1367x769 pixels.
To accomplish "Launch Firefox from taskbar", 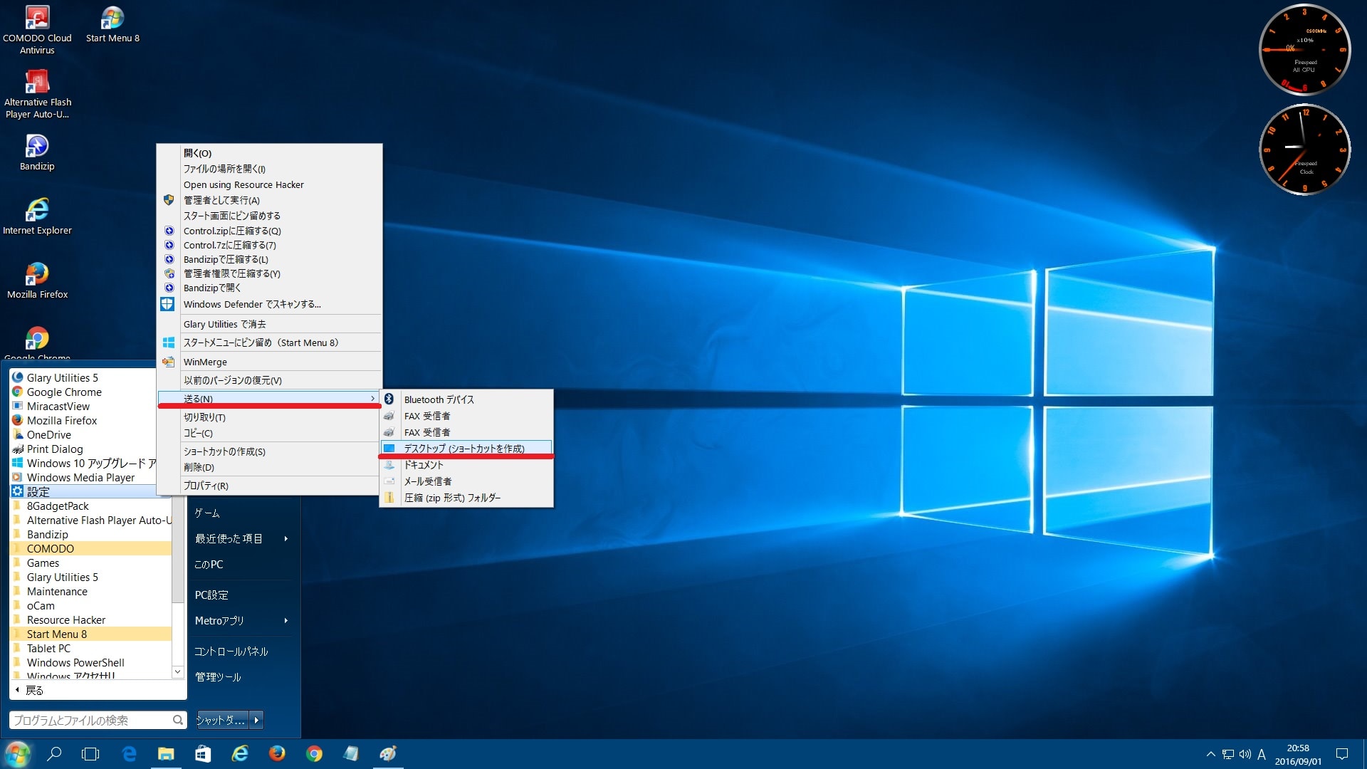I will tap(277, 754).
